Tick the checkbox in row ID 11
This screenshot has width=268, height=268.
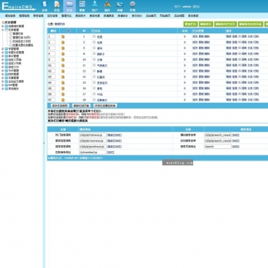94,65
